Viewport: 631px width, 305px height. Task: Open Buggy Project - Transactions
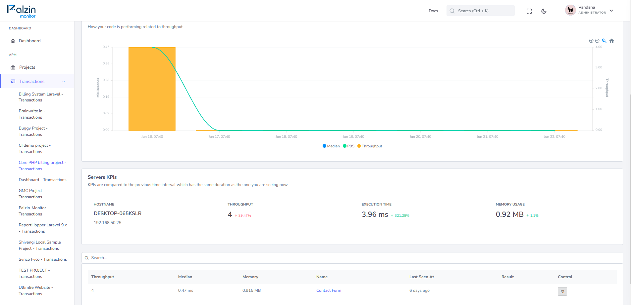(x=33, y=131)
